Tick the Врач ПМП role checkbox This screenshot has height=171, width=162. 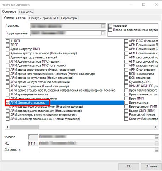coord(126,99)
